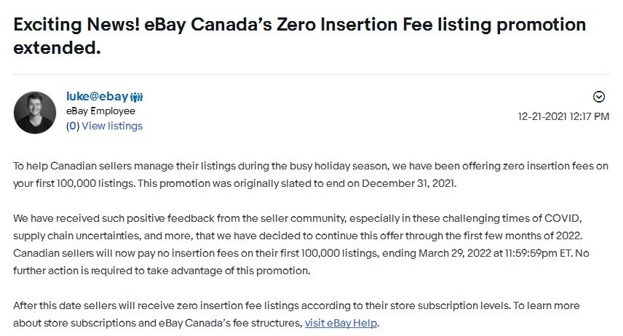Viewport: 623px width, 336px height.
Task: Open luke@ebay's profile picture
Action: coord(36,112)
